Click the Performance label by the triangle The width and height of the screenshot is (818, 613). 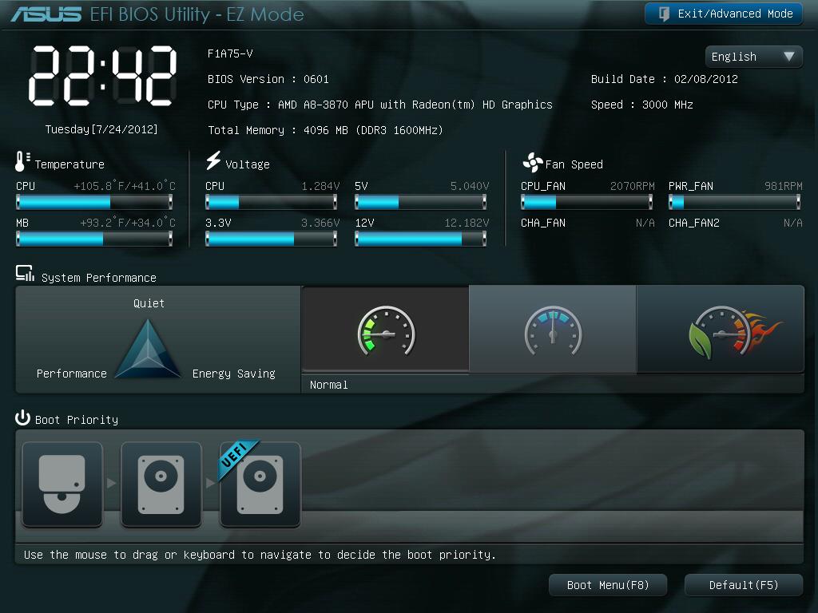(x=71, y=374)
